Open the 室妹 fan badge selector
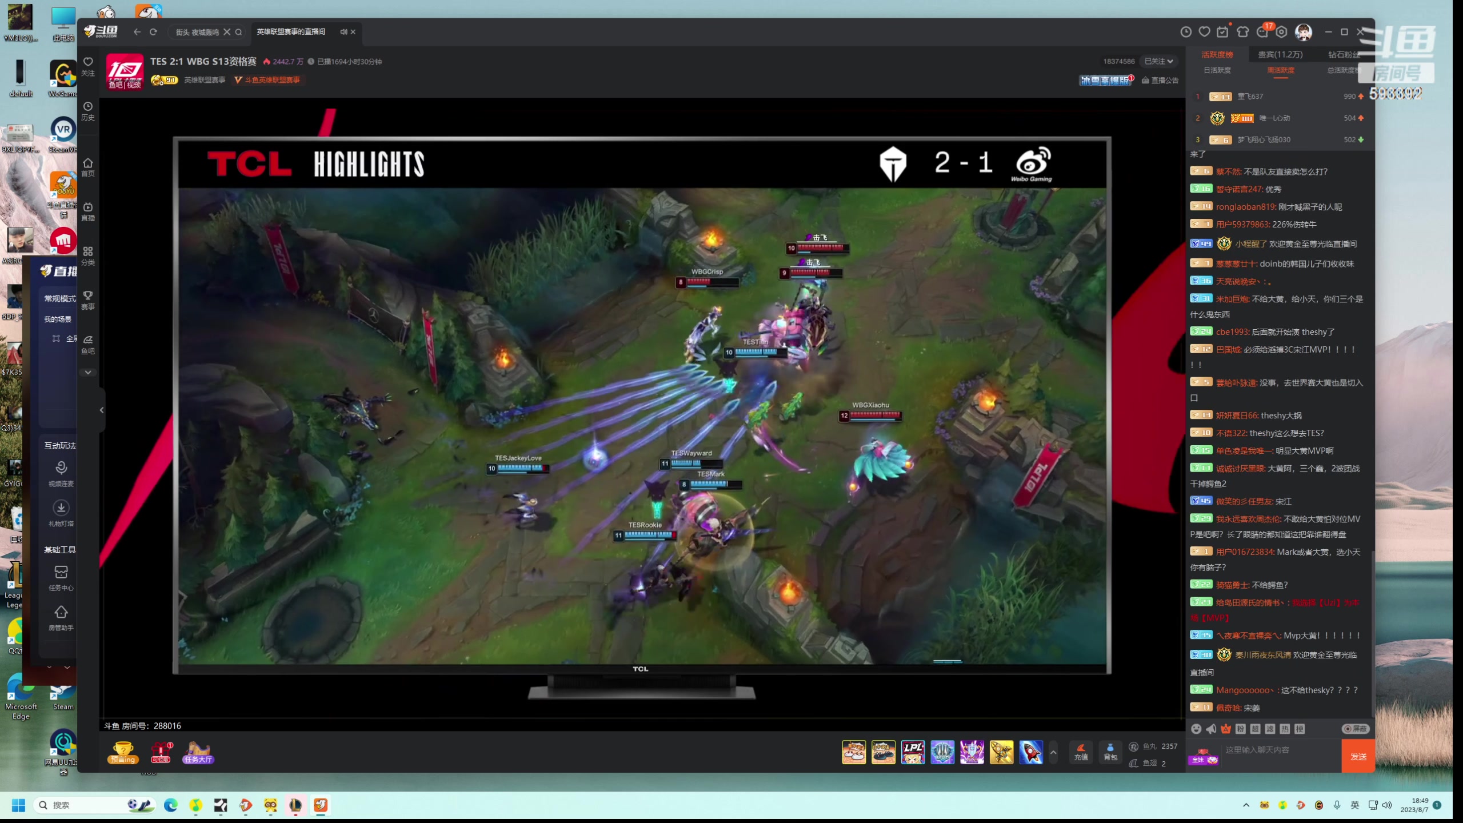 1204,757
